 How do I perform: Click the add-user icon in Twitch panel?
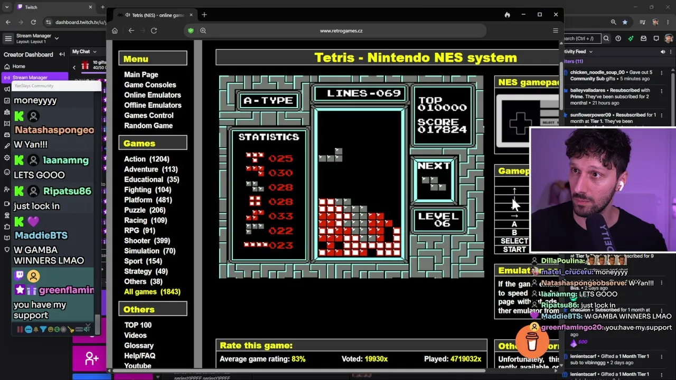[x=91, y=359]
